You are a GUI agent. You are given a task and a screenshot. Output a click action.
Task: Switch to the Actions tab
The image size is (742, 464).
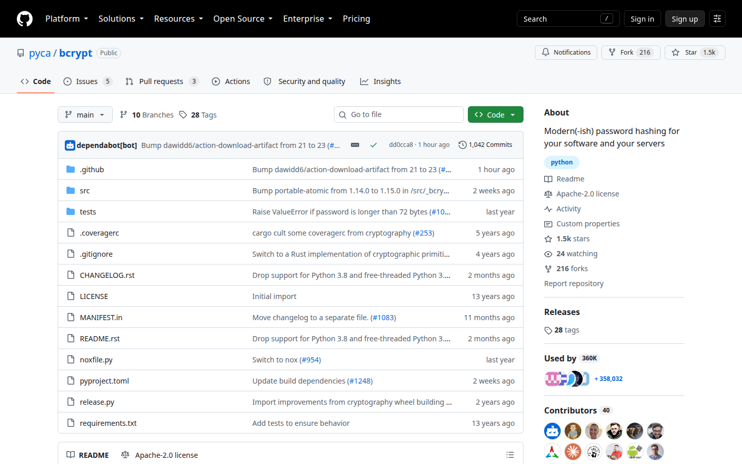coord(231,81)
